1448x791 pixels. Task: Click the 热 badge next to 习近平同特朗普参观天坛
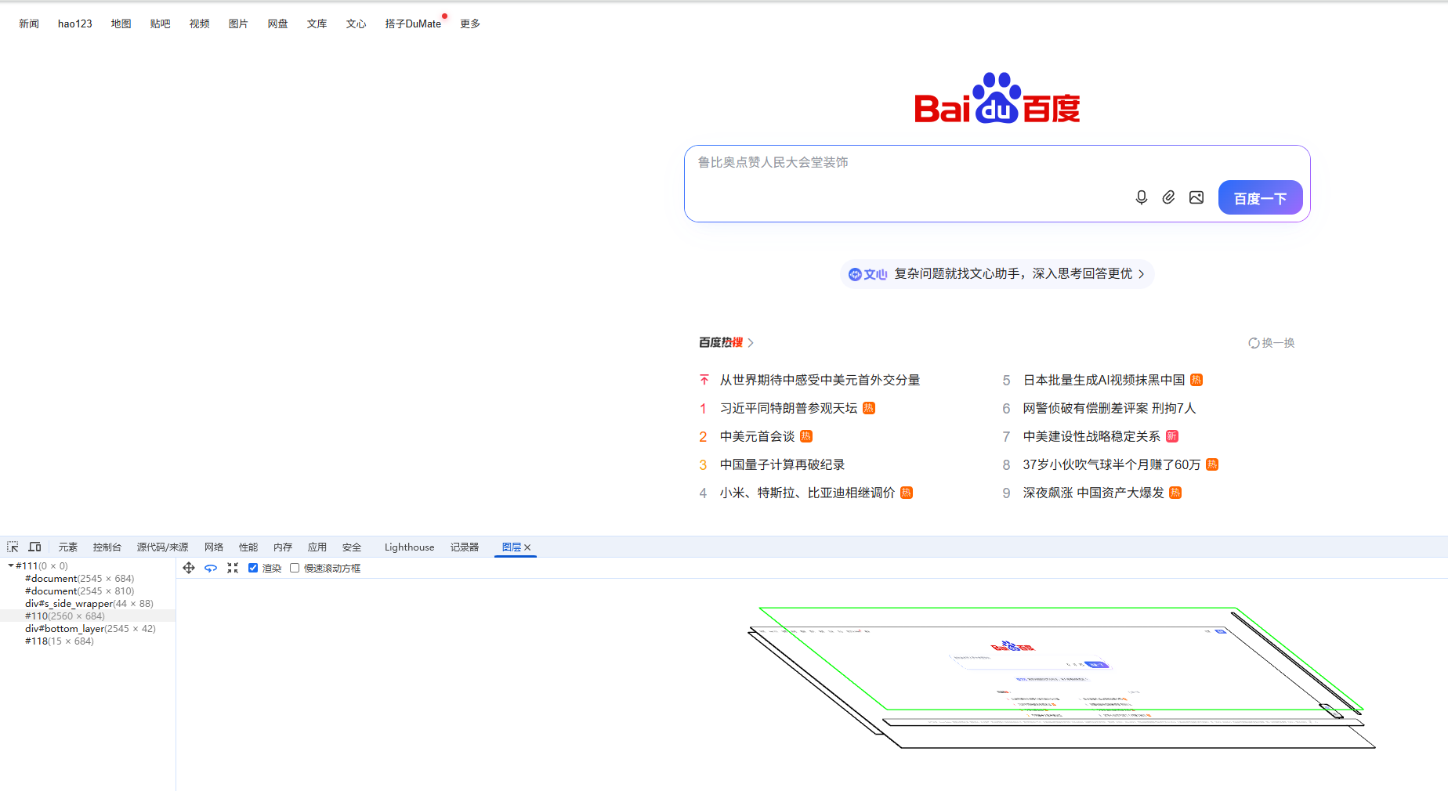coord(869,408)
